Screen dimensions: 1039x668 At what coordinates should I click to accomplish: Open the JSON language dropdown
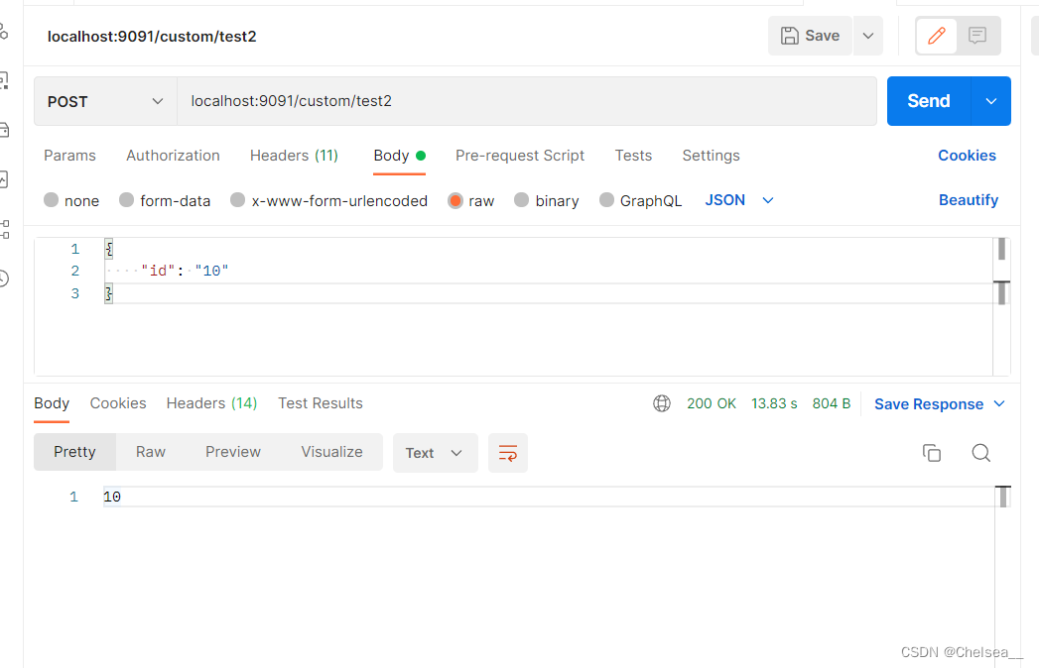point(739,200)
